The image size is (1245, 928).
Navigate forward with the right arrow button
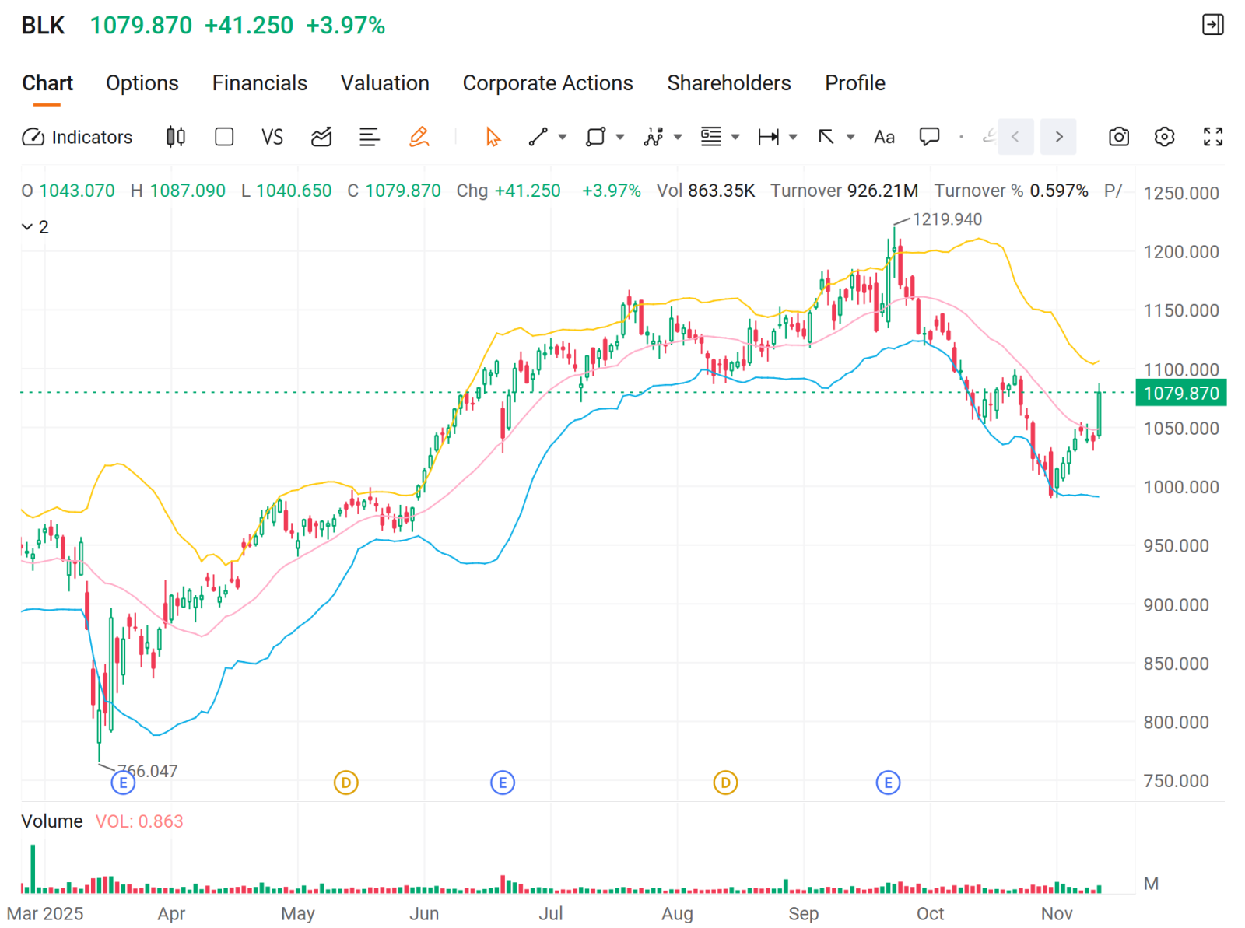coord(1058,137)
